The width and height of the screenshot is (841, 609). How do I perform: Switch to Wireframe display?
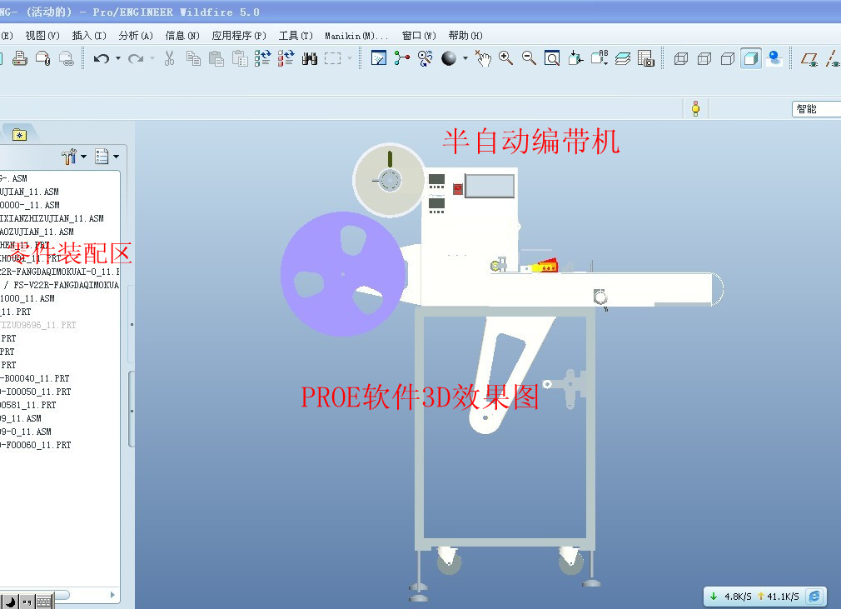tap(681, 58)
